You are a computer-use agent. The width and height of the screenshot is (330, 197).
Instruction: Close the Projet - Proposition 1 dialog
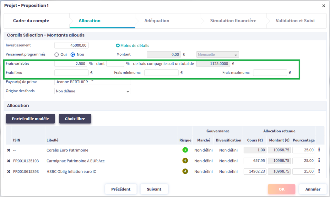point(324,5)
